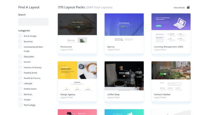The image size is (210, 115).
Task: Open the pink fashion layout thumbnail
Action: point(77,112)
